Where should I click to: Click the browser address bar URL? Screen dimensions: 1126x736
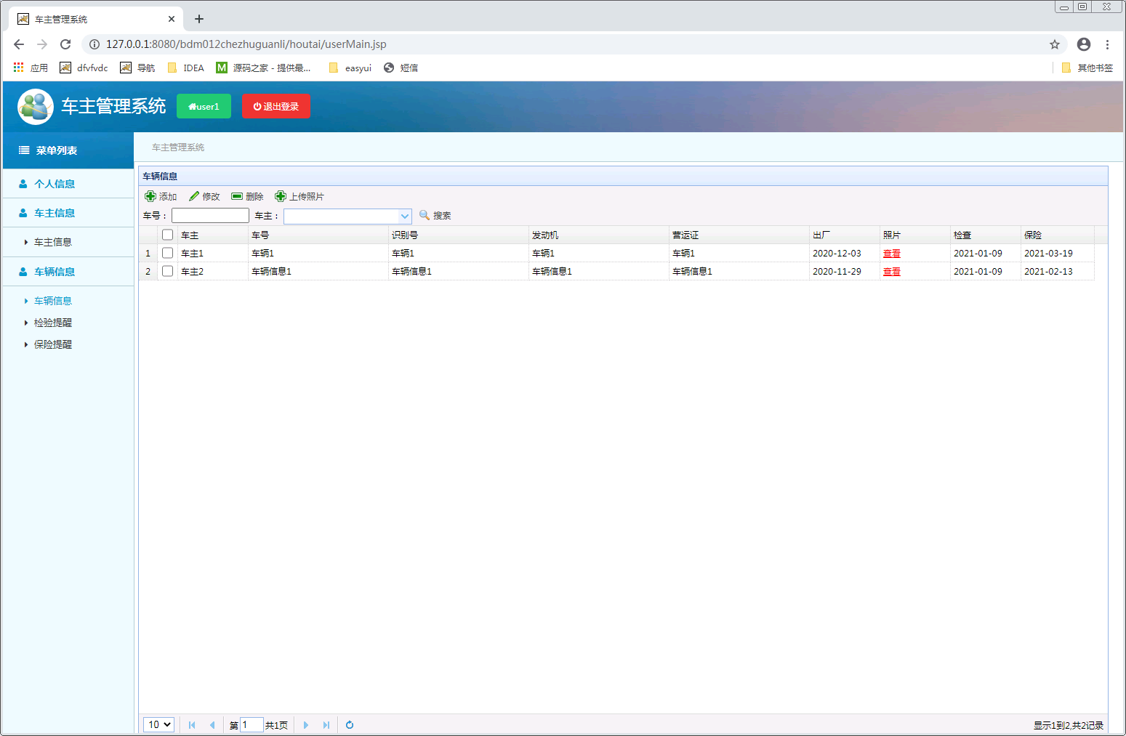246,44
